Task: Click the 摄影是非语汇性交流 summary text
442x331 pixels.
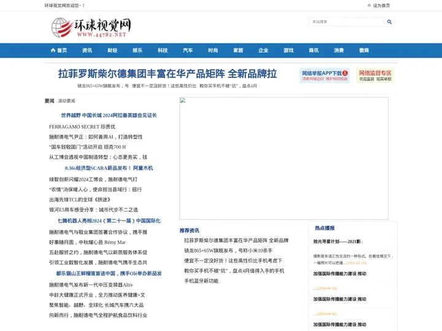Action: 353,259
